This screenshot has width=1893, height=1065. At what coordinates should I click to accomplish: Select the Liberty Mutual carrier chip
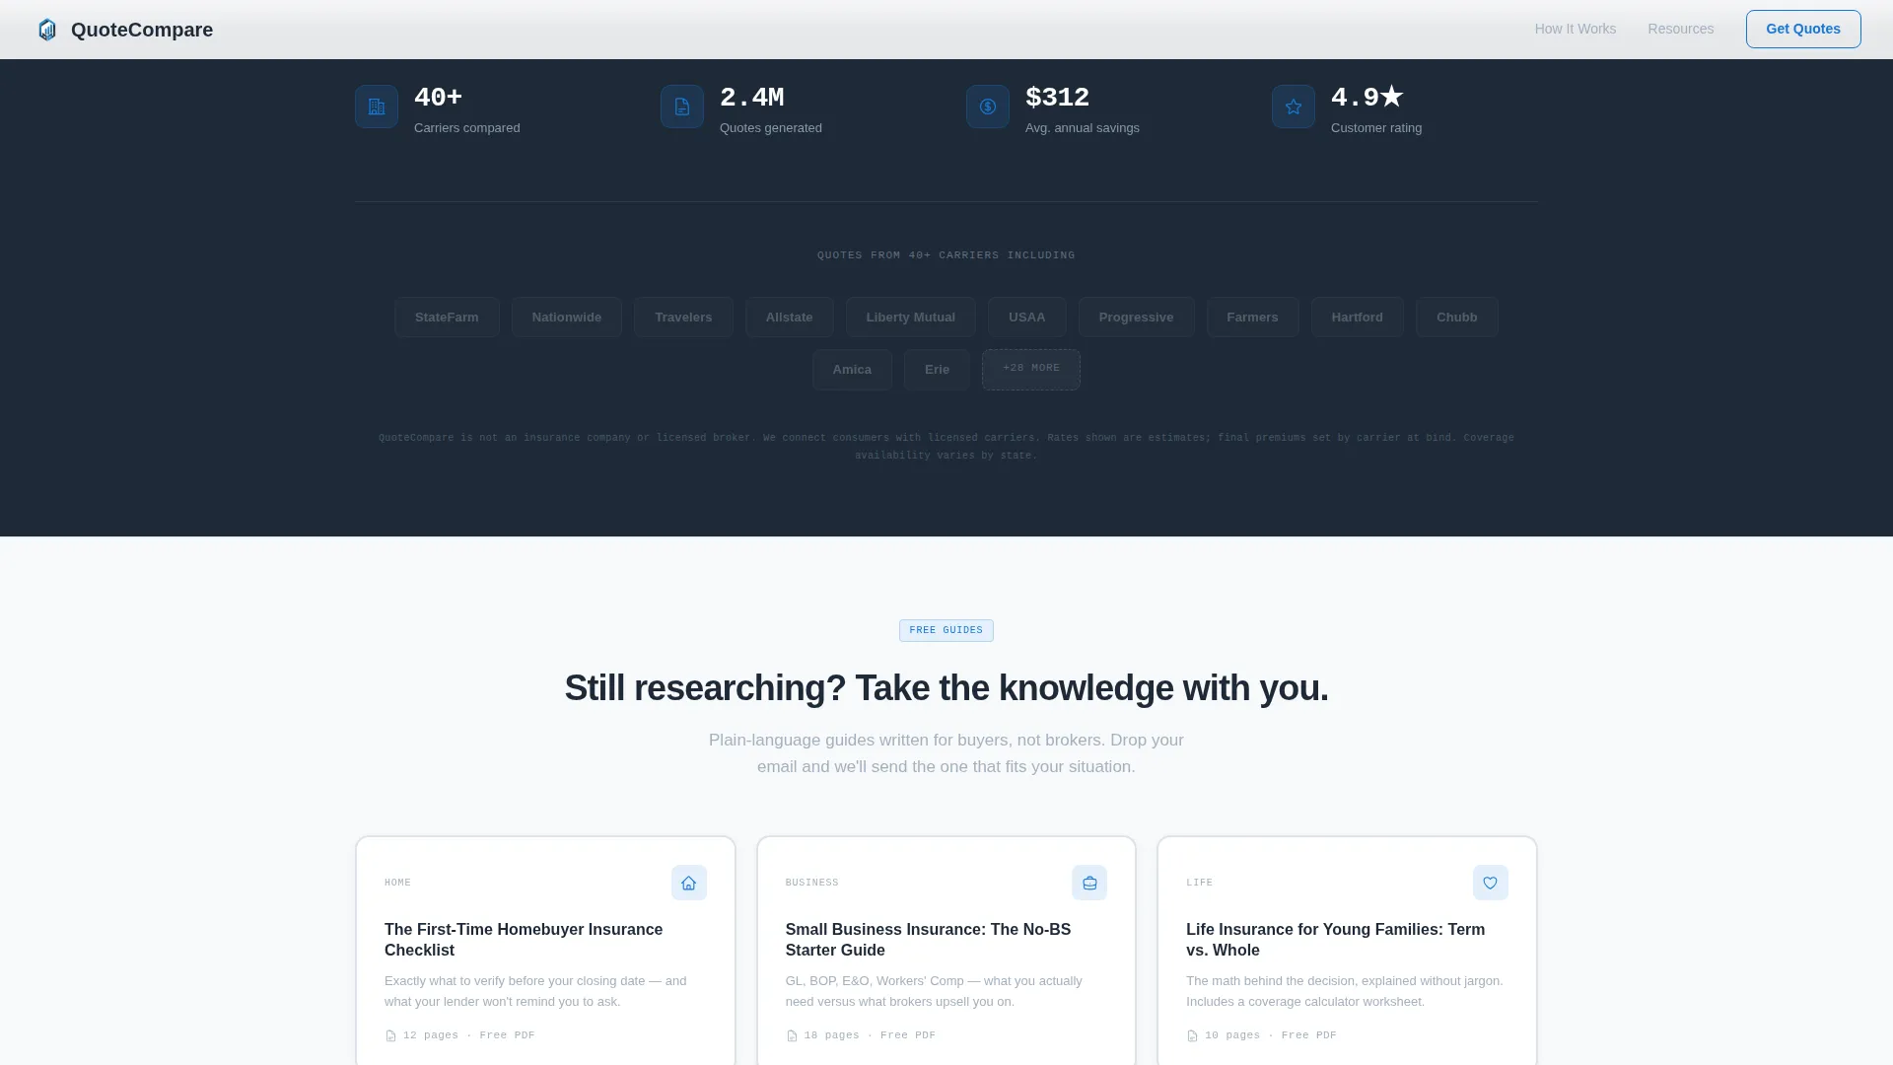click(x=910, y=317)
